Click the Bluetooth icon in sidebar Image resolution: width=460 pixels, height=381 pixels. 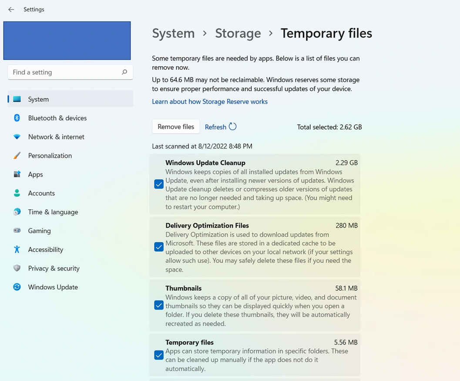(x=17, y=118)
